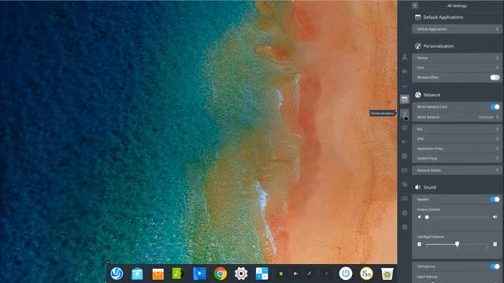Open the Cloud Sync sidebar icon
The image size is (504, 283).
pos(405,72)
